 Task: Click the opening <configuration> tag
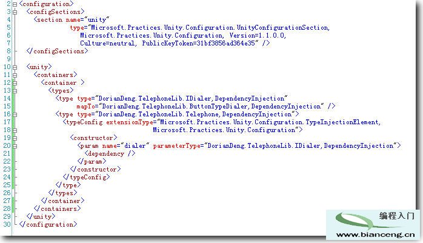[46, 4]
